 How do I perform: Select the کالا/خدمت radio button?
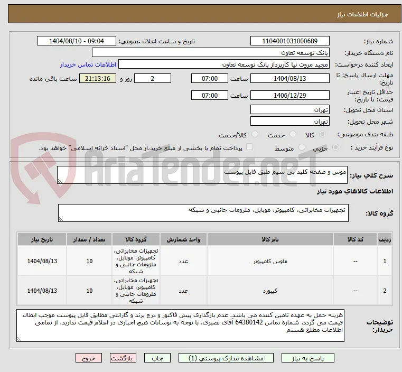[x=255, y=134]
